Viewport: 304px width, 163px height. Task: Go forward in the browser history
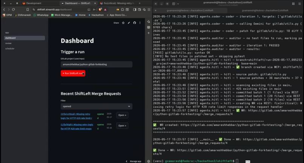pyautogui.click(x=9, y=9)
